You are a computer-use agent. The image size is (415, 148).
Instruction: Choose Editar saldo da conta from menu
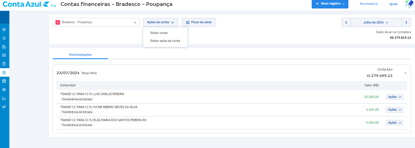point(165,41)
